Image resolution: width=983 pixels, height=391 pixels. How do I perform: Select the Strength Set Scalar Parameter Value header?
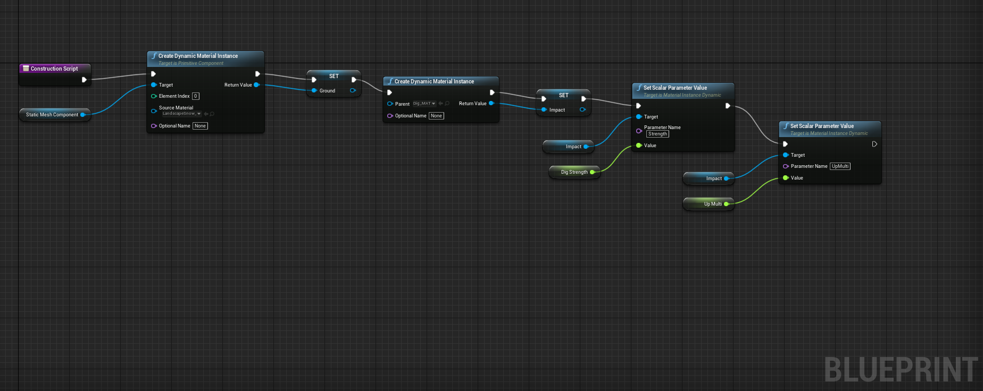675,88
